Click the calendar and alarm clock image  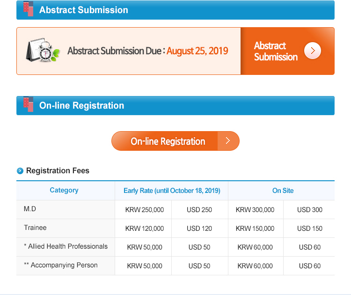click(x=43, y=50)
